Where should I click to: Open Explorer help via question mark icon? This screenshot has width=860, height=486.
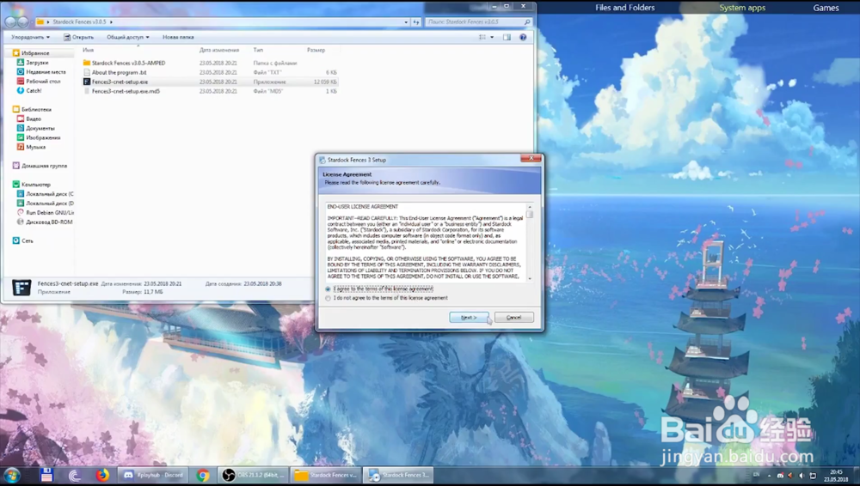tap(523, 37)
